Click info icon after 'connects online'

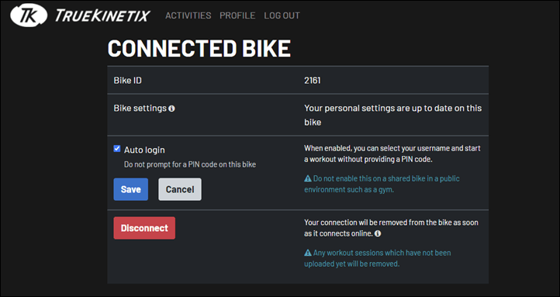(378, 233)
